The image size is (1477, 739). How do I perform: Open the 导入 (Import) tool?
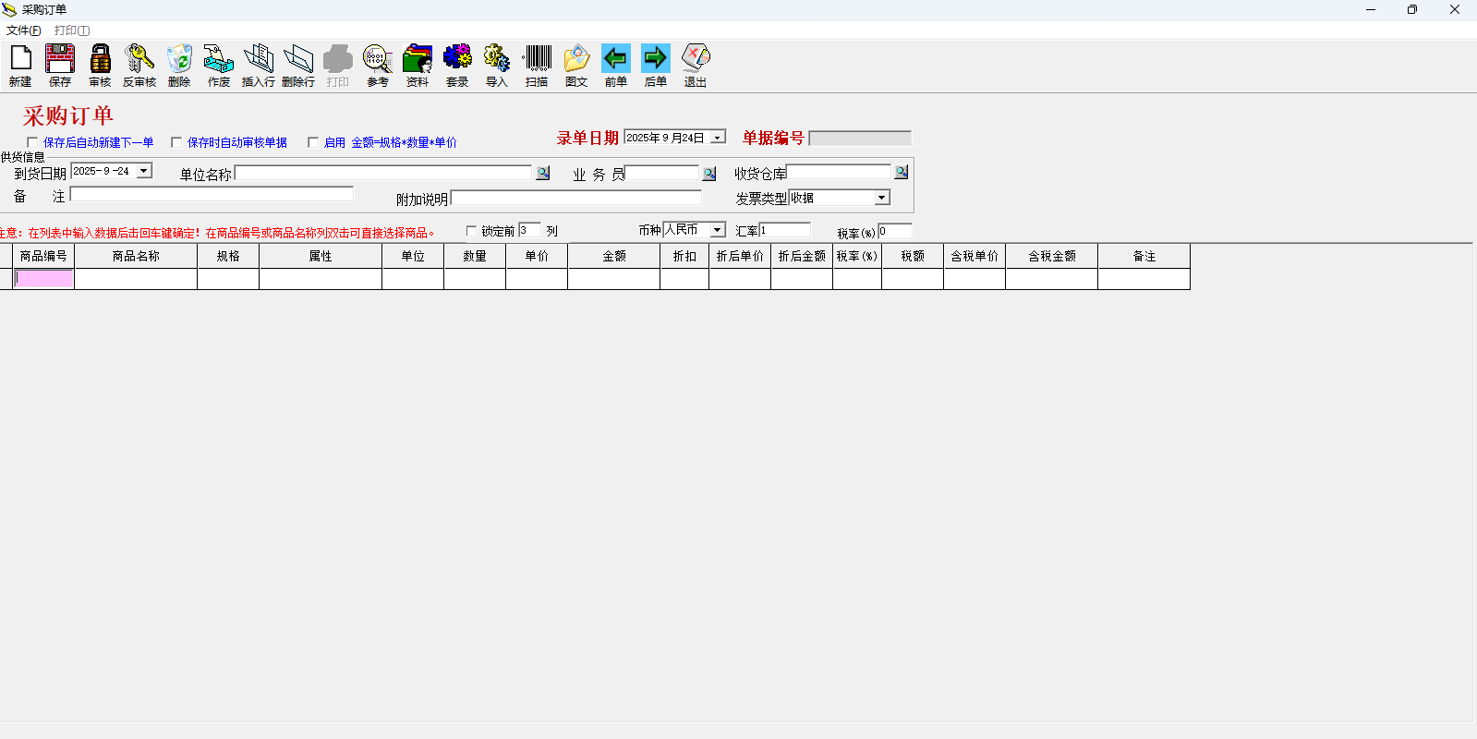[497, 65]
